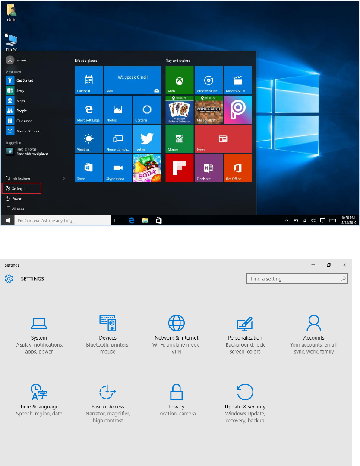Click the Find a setting field

click(297, 279)
